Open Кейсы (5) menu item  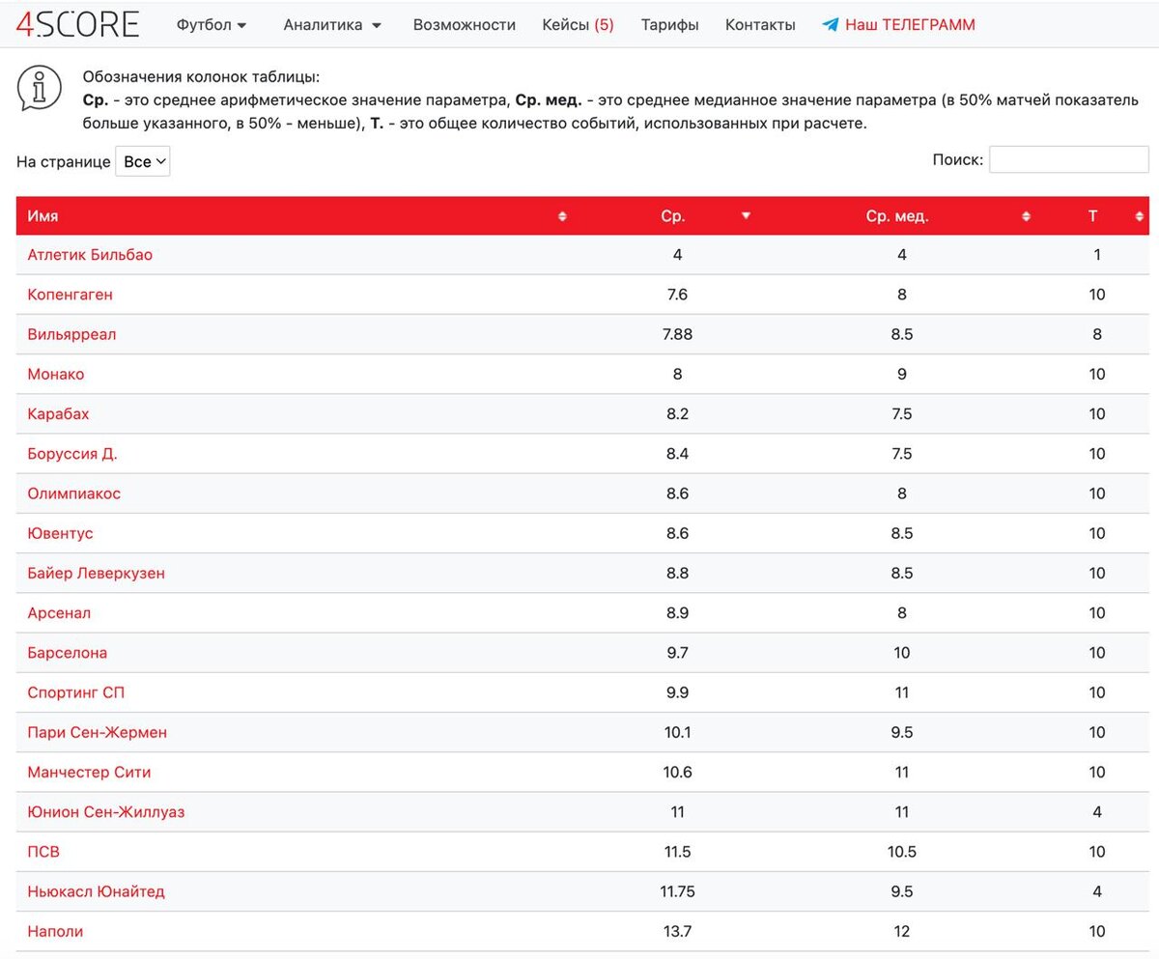pyautogui.click(x=579, y=25)
